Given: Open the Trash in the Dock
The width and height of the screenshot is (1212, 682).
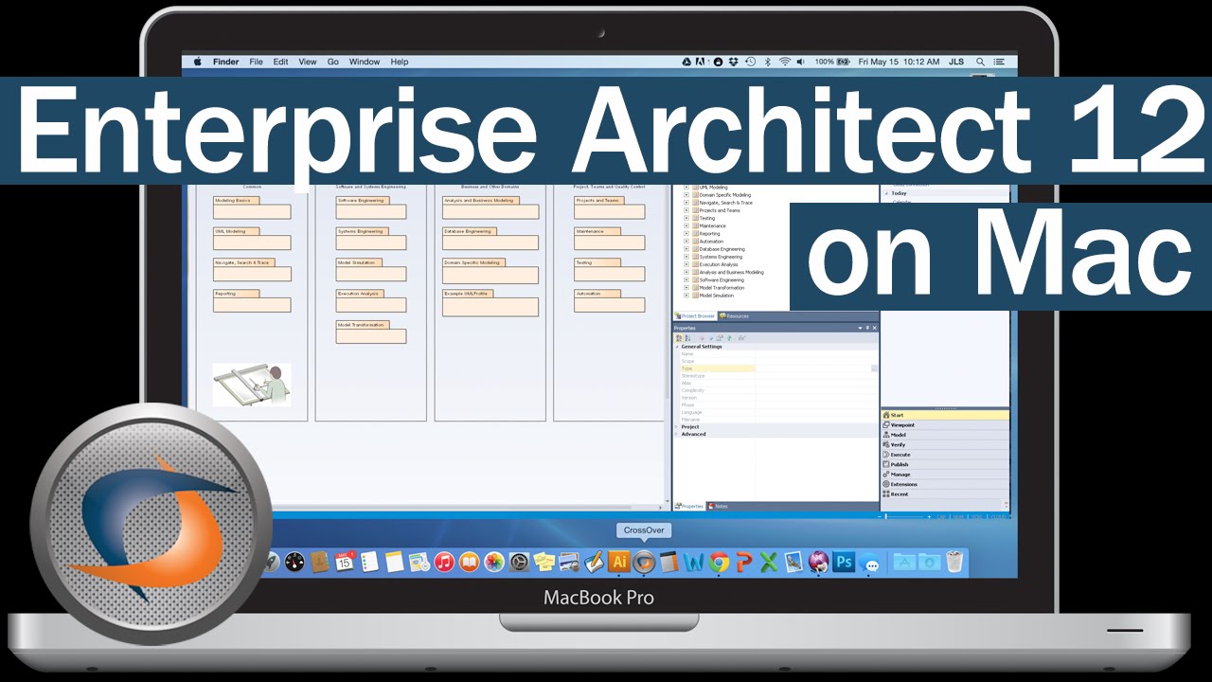Looking at the screenshot, I should tap(954, 562).
